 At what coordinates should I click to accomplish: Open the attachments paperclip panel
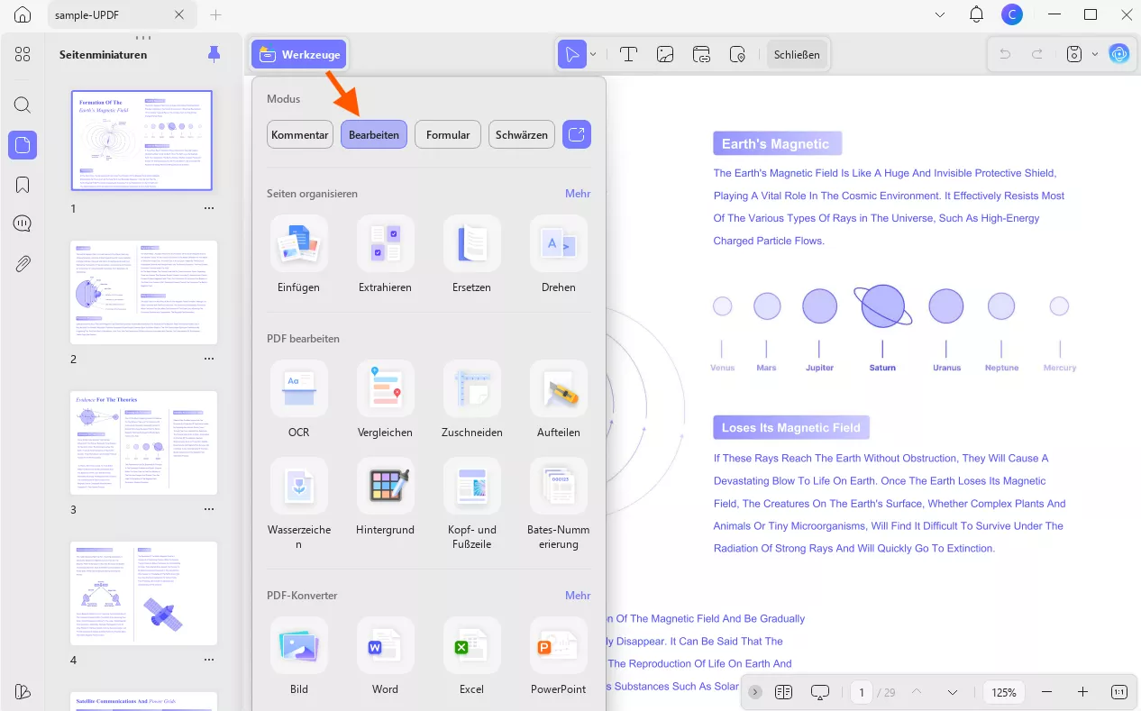coord(23,264)
